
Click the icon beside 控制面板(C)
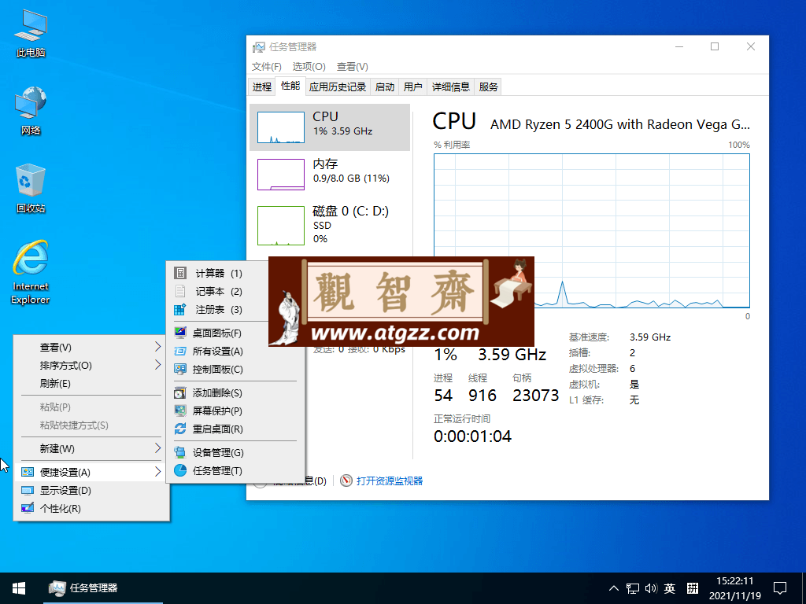tap(180, 370)
